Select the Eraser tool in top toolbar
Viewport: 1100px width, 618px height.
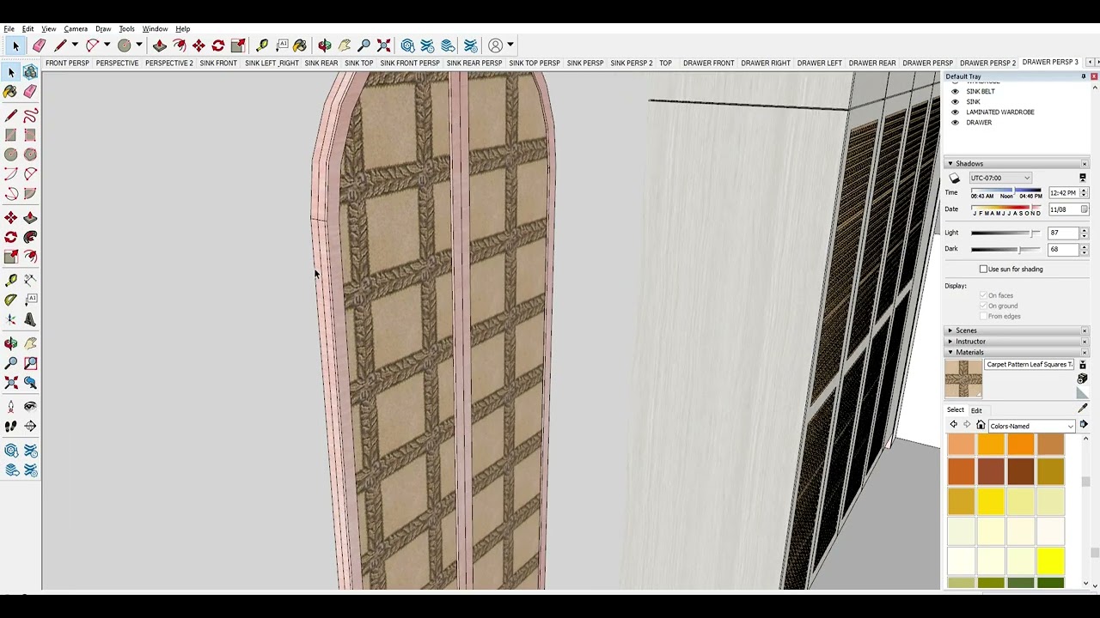[x=40, y=45]
